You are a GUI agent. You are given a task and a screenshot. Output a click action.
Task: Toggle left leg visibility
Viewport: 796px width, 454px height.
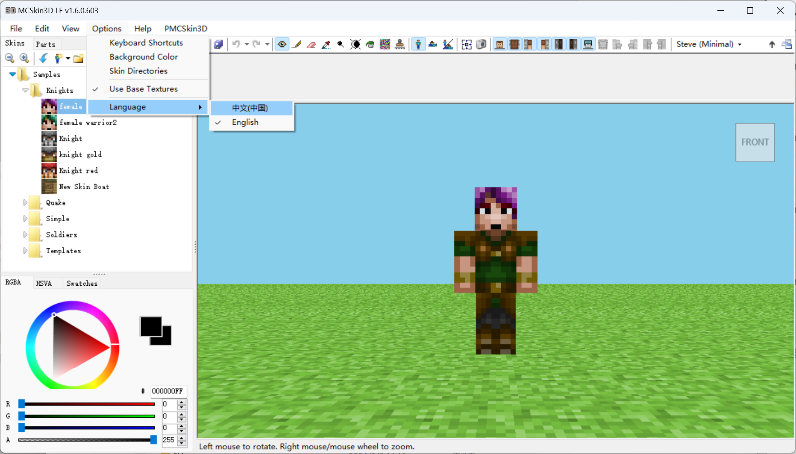(x=558, y=44)
